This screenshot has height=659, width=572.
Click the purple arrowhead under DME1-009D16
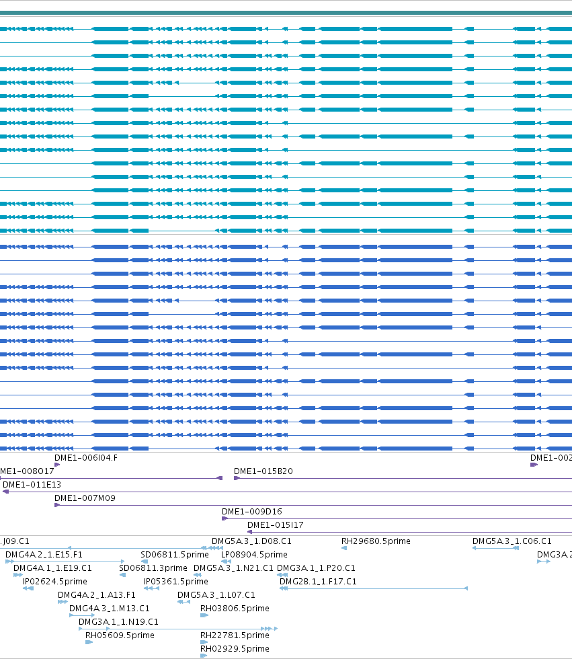[224, 518]
